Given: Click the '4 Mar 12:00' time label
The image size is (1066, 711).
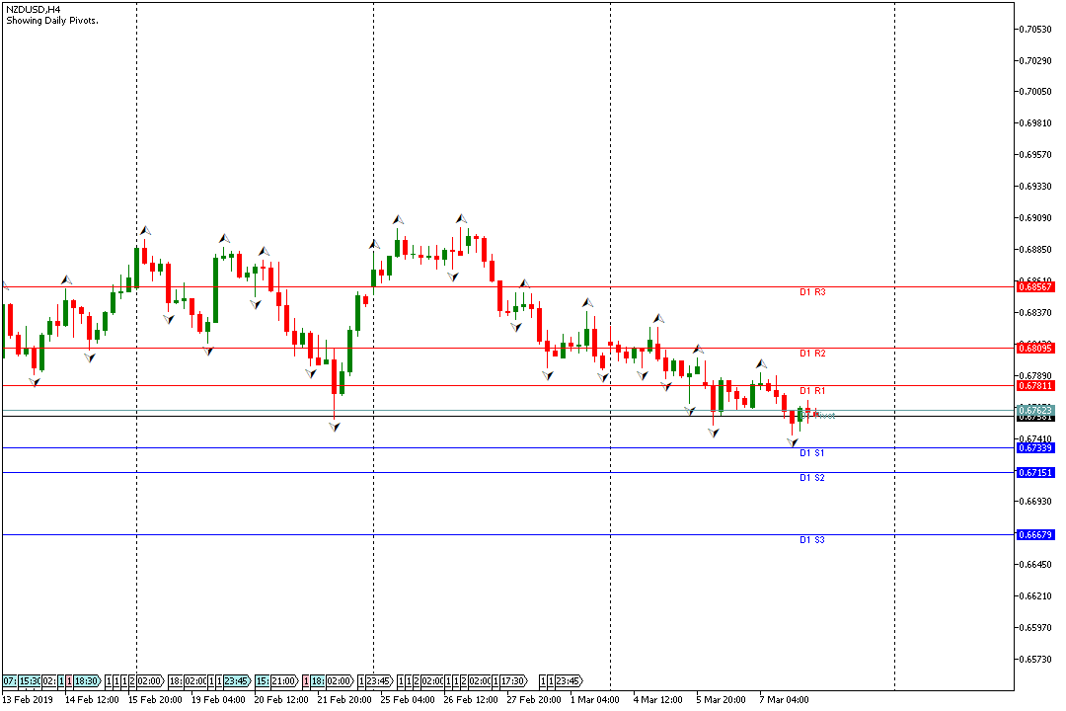Looking at the screenshot, I should coord(658,699).
